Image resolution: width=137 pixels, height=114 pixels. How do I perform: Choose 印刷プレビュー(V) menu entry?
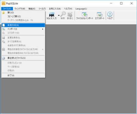[x=23, y=63]
